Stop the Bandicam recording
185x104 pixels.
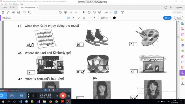63,96
